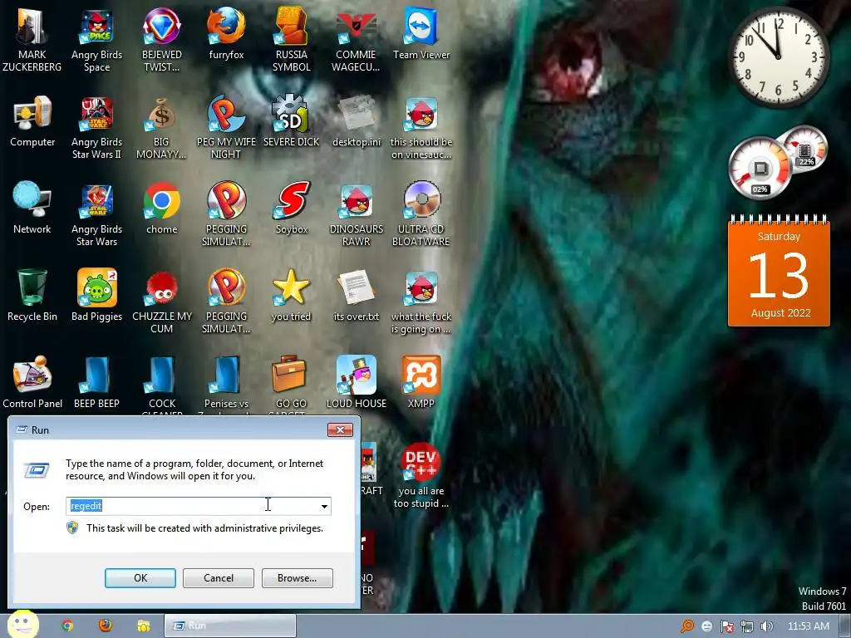Select the BEEP BEEP shortcut icon
This screenshot has width=851, height=638.
tap(96, 382)
